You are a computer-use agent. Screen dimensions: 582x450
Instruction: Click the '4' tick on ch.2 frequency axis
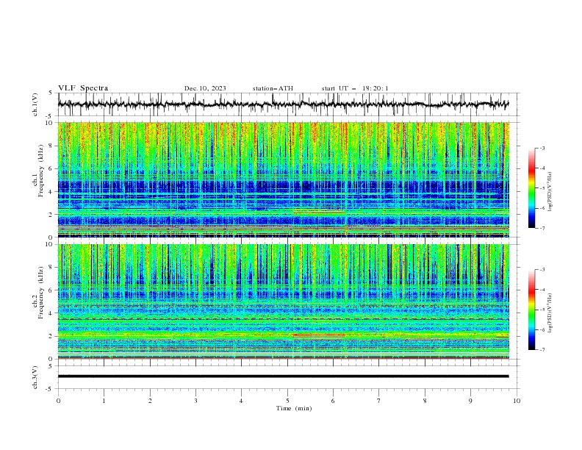52,313
